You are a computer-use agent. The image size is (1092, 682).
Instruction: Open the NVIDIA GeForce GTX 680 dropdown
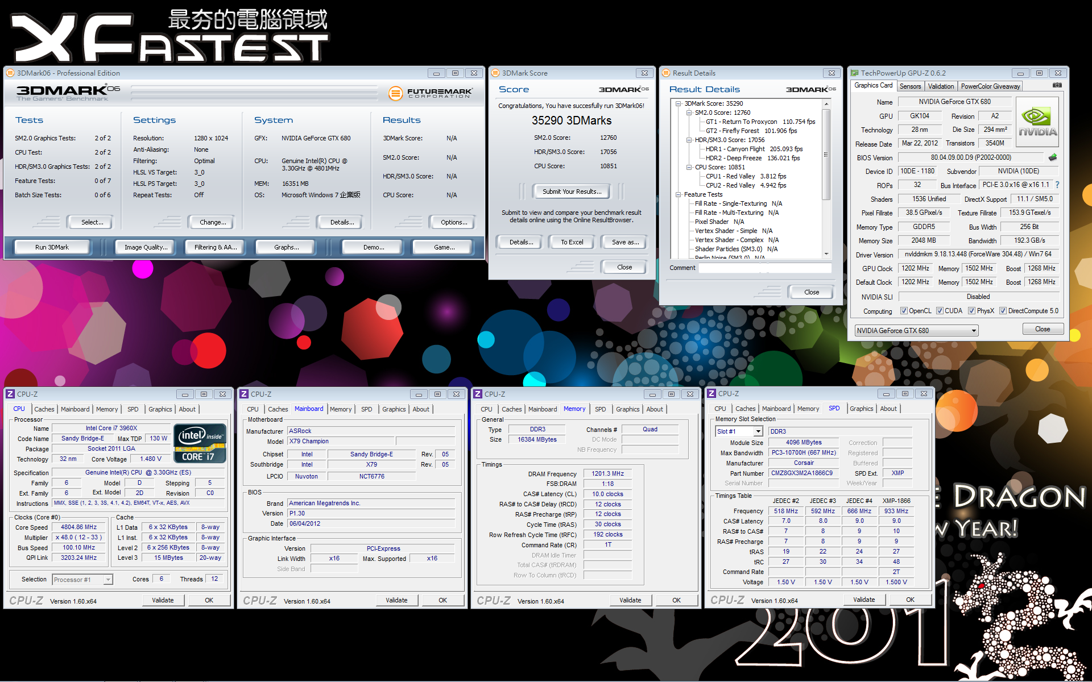tap(917, 330)
